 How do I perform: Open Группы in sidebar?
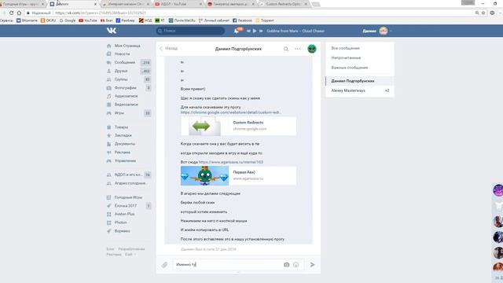120,79
